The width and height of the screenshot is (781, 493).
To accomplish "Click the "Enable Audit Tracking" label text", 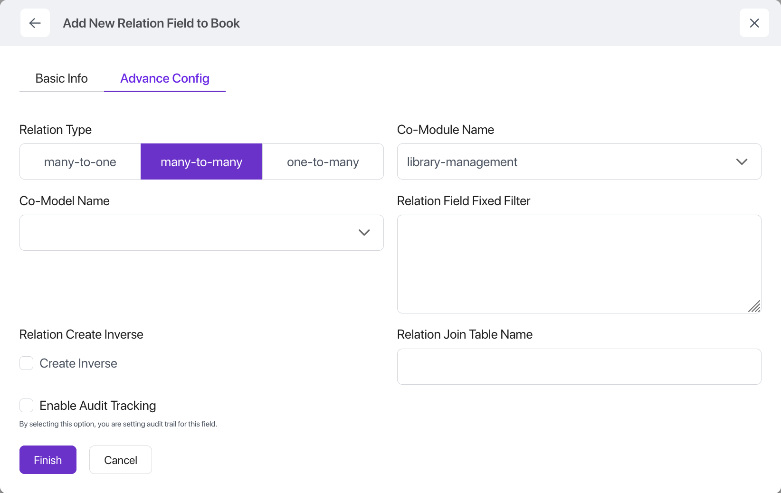I will pos(98,406).
